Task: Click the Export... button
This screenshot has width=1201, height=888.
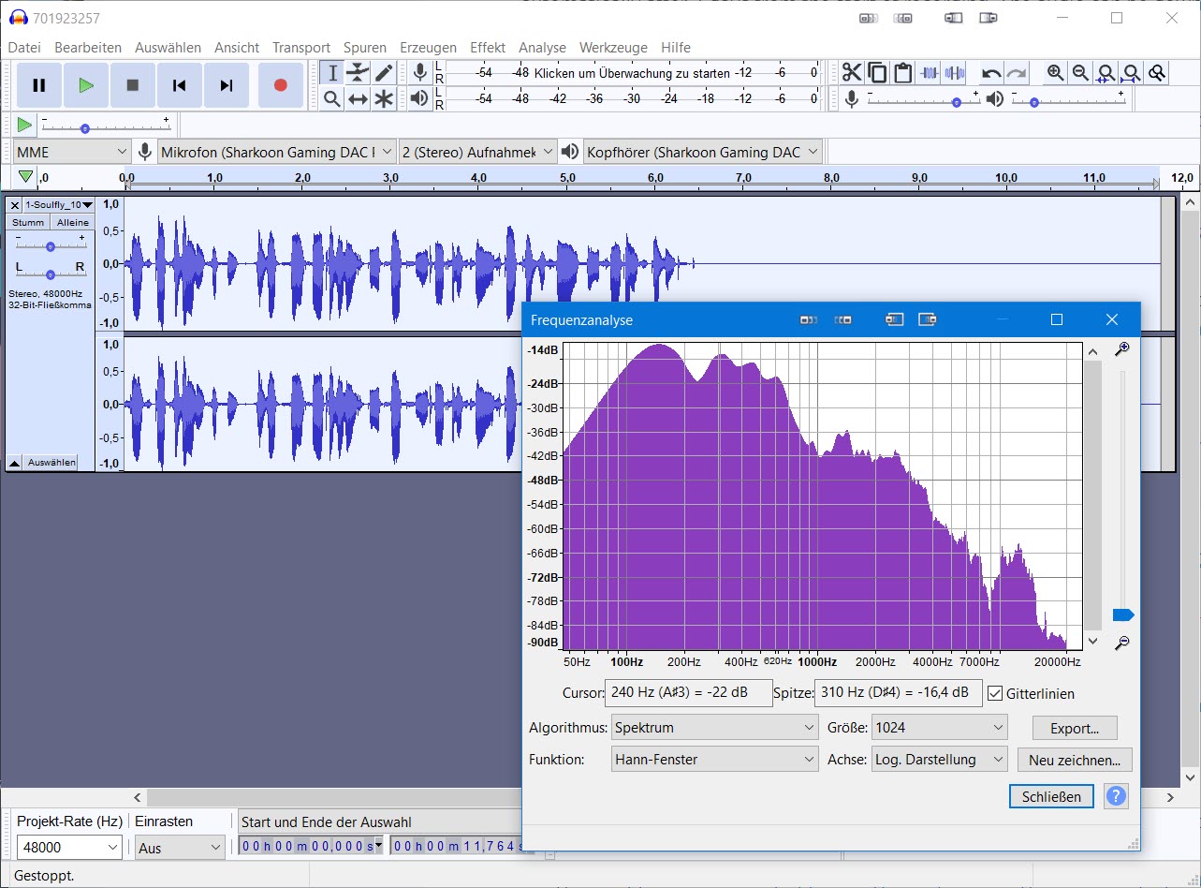Action: click(x=1075, y=728)
